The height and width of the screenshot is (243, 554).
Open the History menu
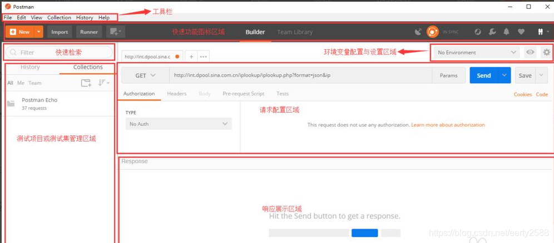85,17
